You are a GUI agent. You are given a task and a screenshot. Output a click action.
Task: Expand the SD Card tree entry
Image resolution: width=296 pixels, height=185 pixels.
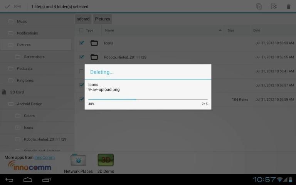click(x=17, y=92)
